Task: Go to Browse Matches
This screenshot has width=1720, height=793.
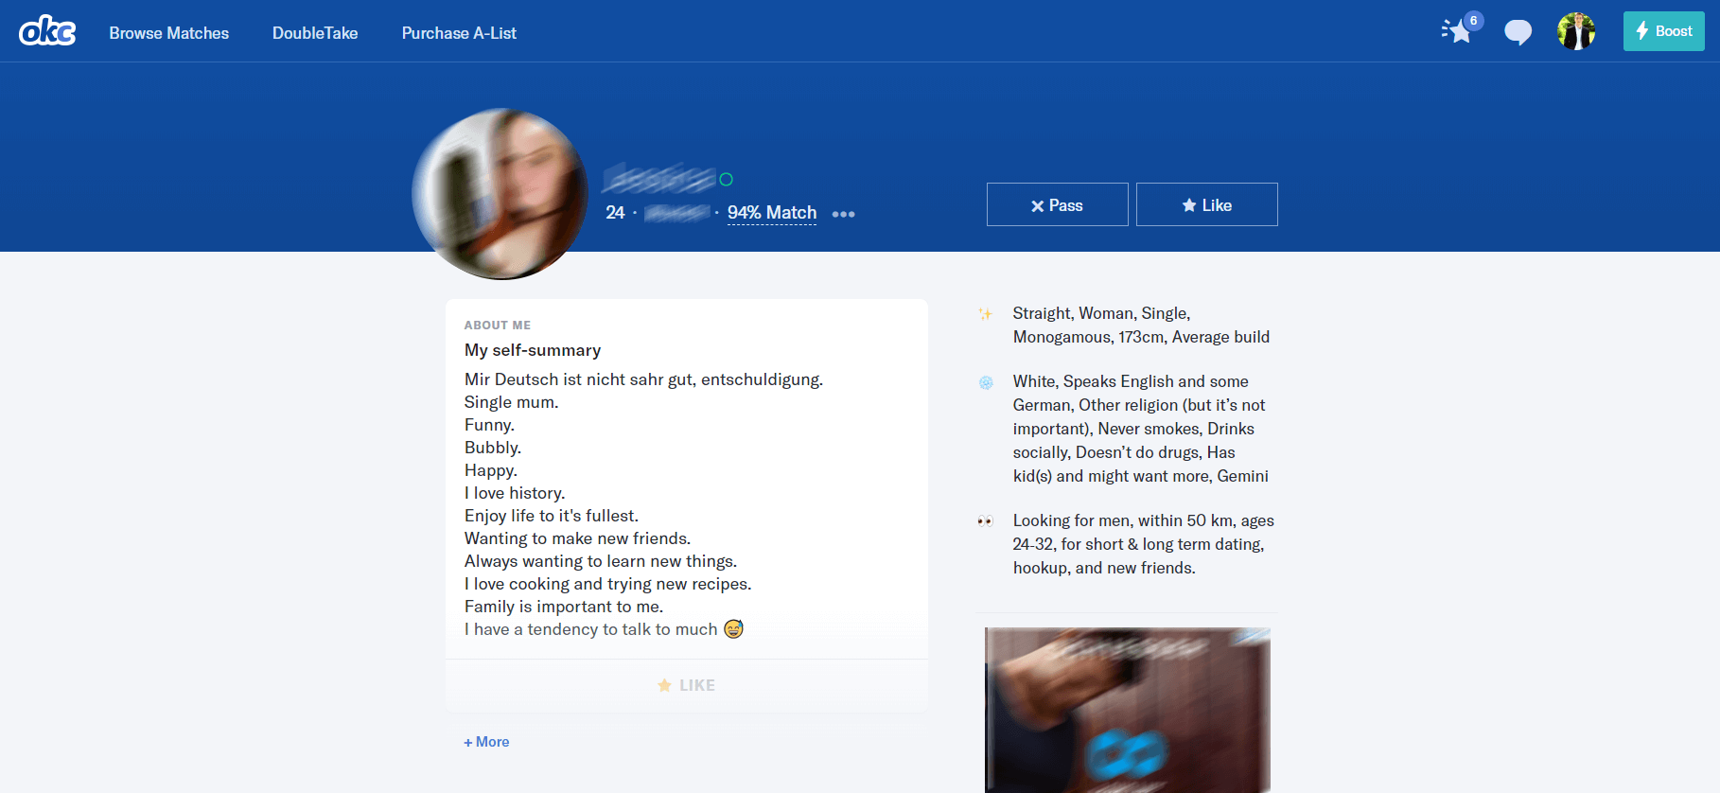Action: (x=168, y=33)
